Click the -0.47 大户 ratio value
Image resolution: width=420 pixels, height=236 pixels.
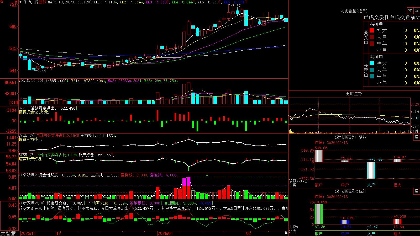(x=372, y=227)
